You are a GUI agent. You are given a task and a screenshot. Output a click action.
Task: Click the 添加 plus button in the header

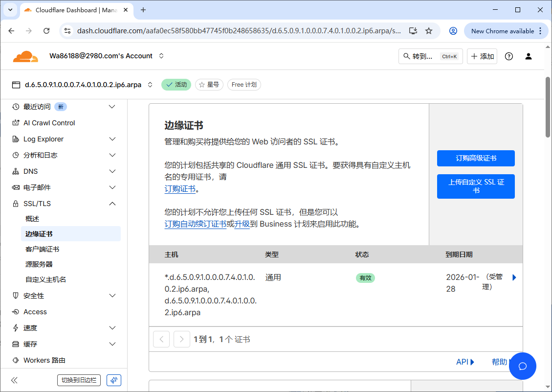point(482,56)
